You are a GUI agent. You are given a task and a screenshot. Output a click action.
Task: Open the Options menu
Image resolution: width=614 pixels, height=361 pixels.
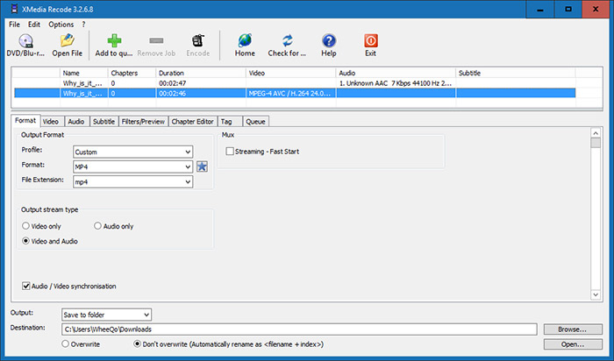click(61, 25)
